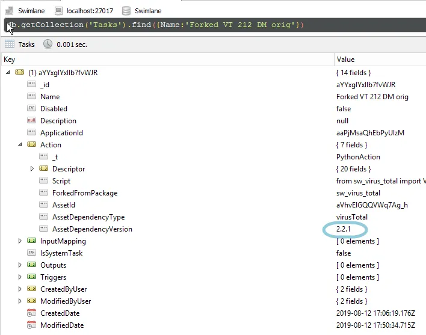Viewport: 426px width, 335px height.
Task: Select the AssetDependencyVersion key
Action: tap(93, 229)
